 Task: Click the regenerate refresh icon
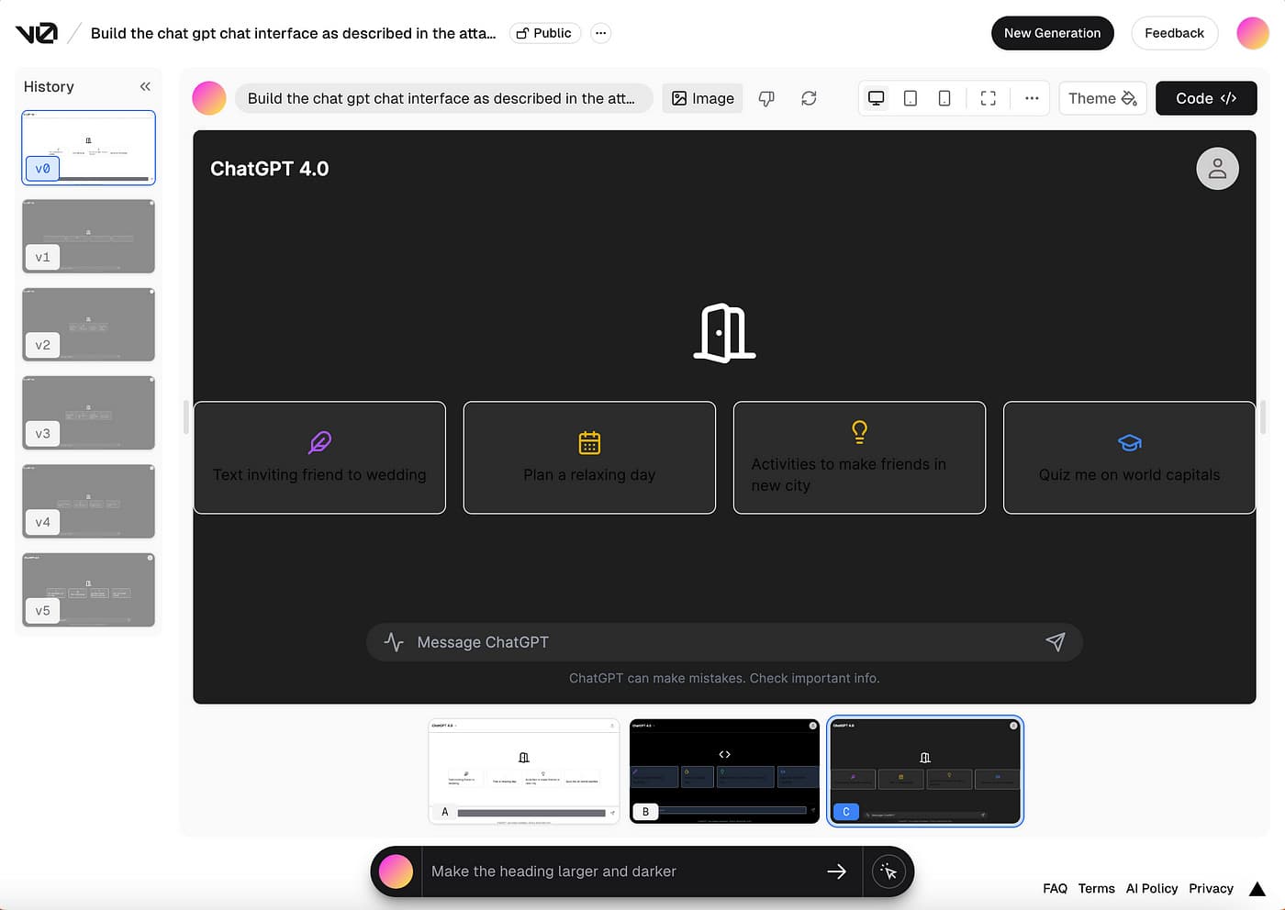tap(809, 98)
